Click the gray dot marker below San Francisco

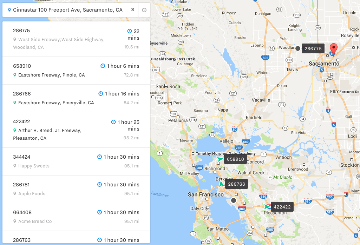point(234,200)
